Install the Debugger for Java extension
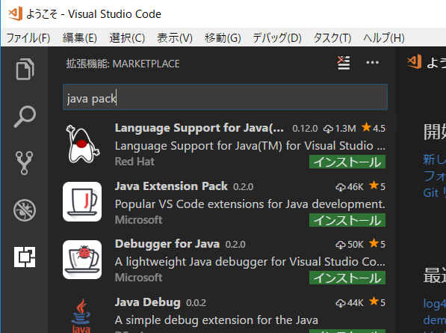The image size is (446, 333). click(x=347, y=278)
